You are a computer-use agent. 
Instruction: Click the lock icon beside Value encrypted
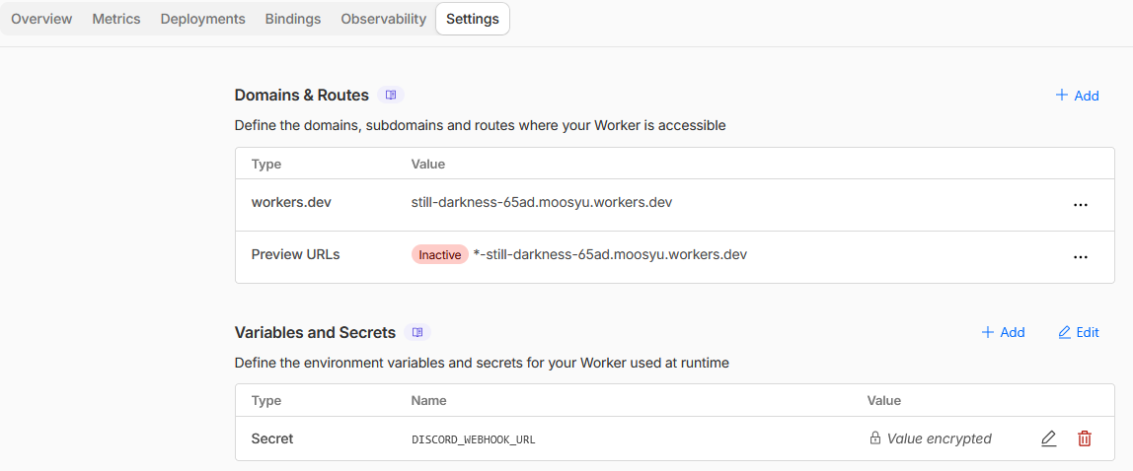tap(874, 438)
